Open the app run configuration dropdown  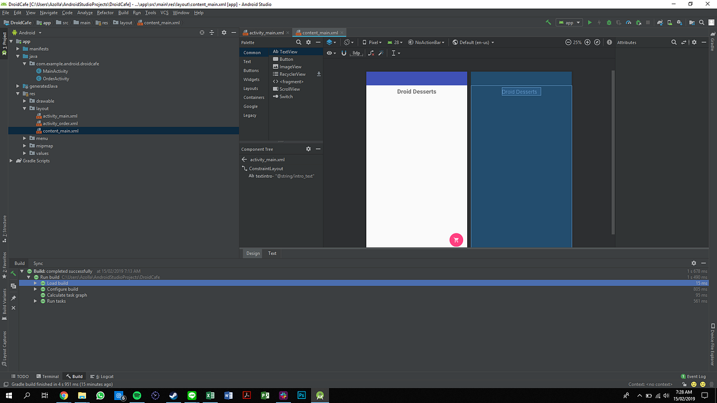pyautogui.click(x=569, y=22)
